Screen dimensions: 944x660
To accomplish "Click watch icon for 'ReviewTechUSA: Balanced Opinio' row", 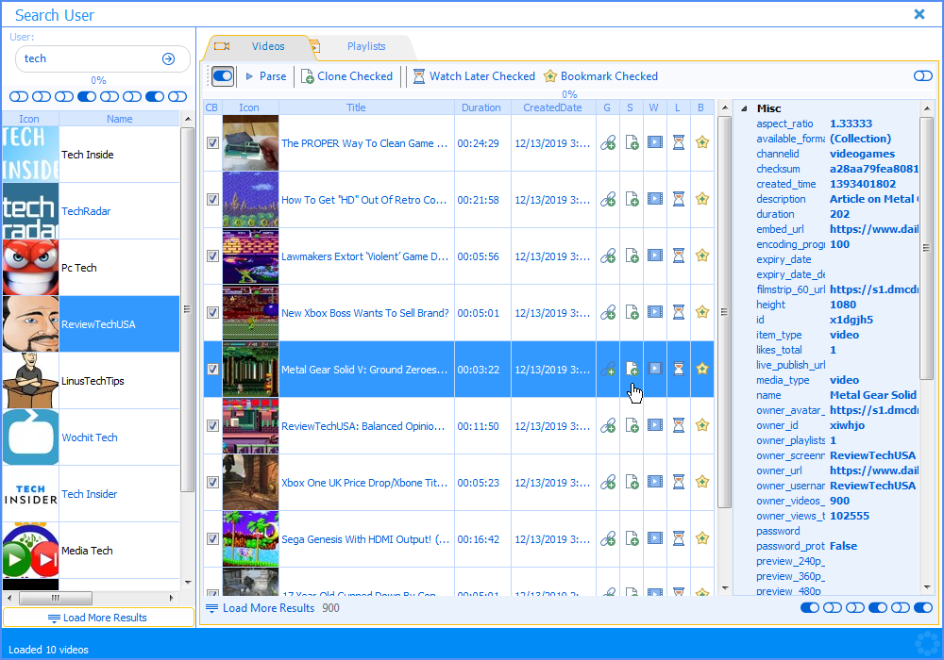I will pyautogui.click(x=655, y=425).
